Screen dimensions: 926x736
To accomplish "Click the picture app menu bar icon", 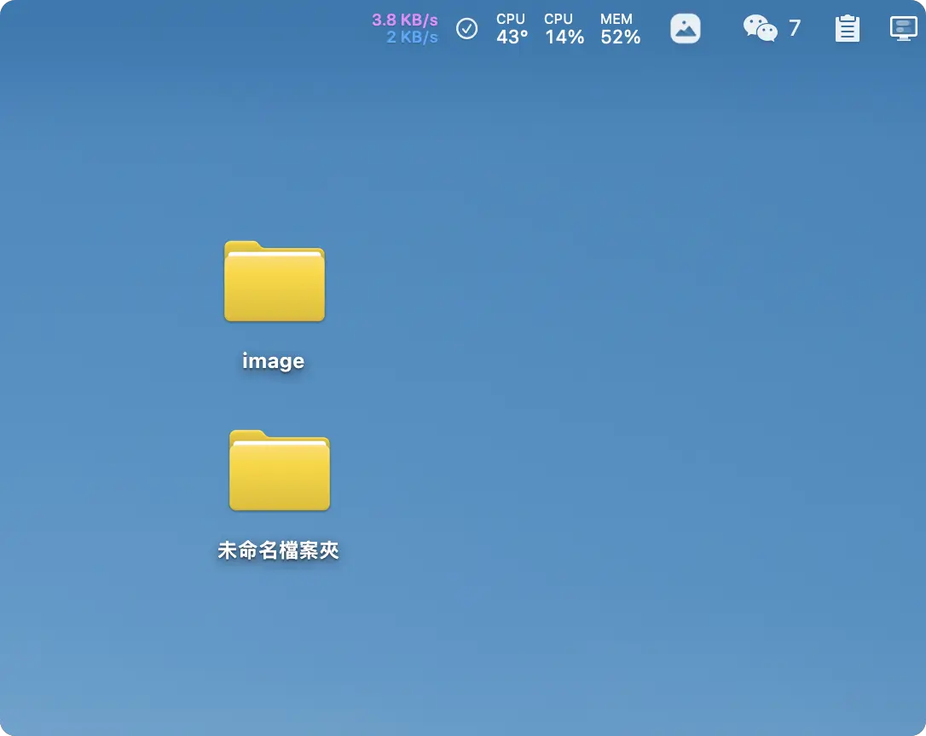I will pyautogui.click(x=685, y=28).
